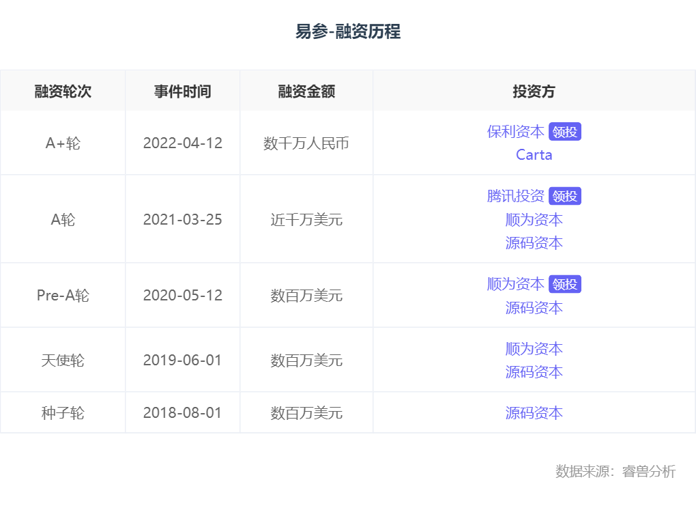Click the 领投 badge next to 腾讯投资
Screen dimensions: 696x508
[564, 196]
